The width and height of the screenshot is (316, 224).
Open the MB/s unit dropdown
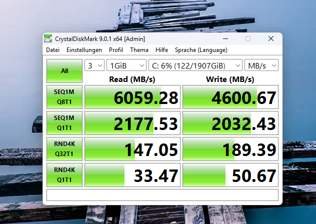(261, 65)
